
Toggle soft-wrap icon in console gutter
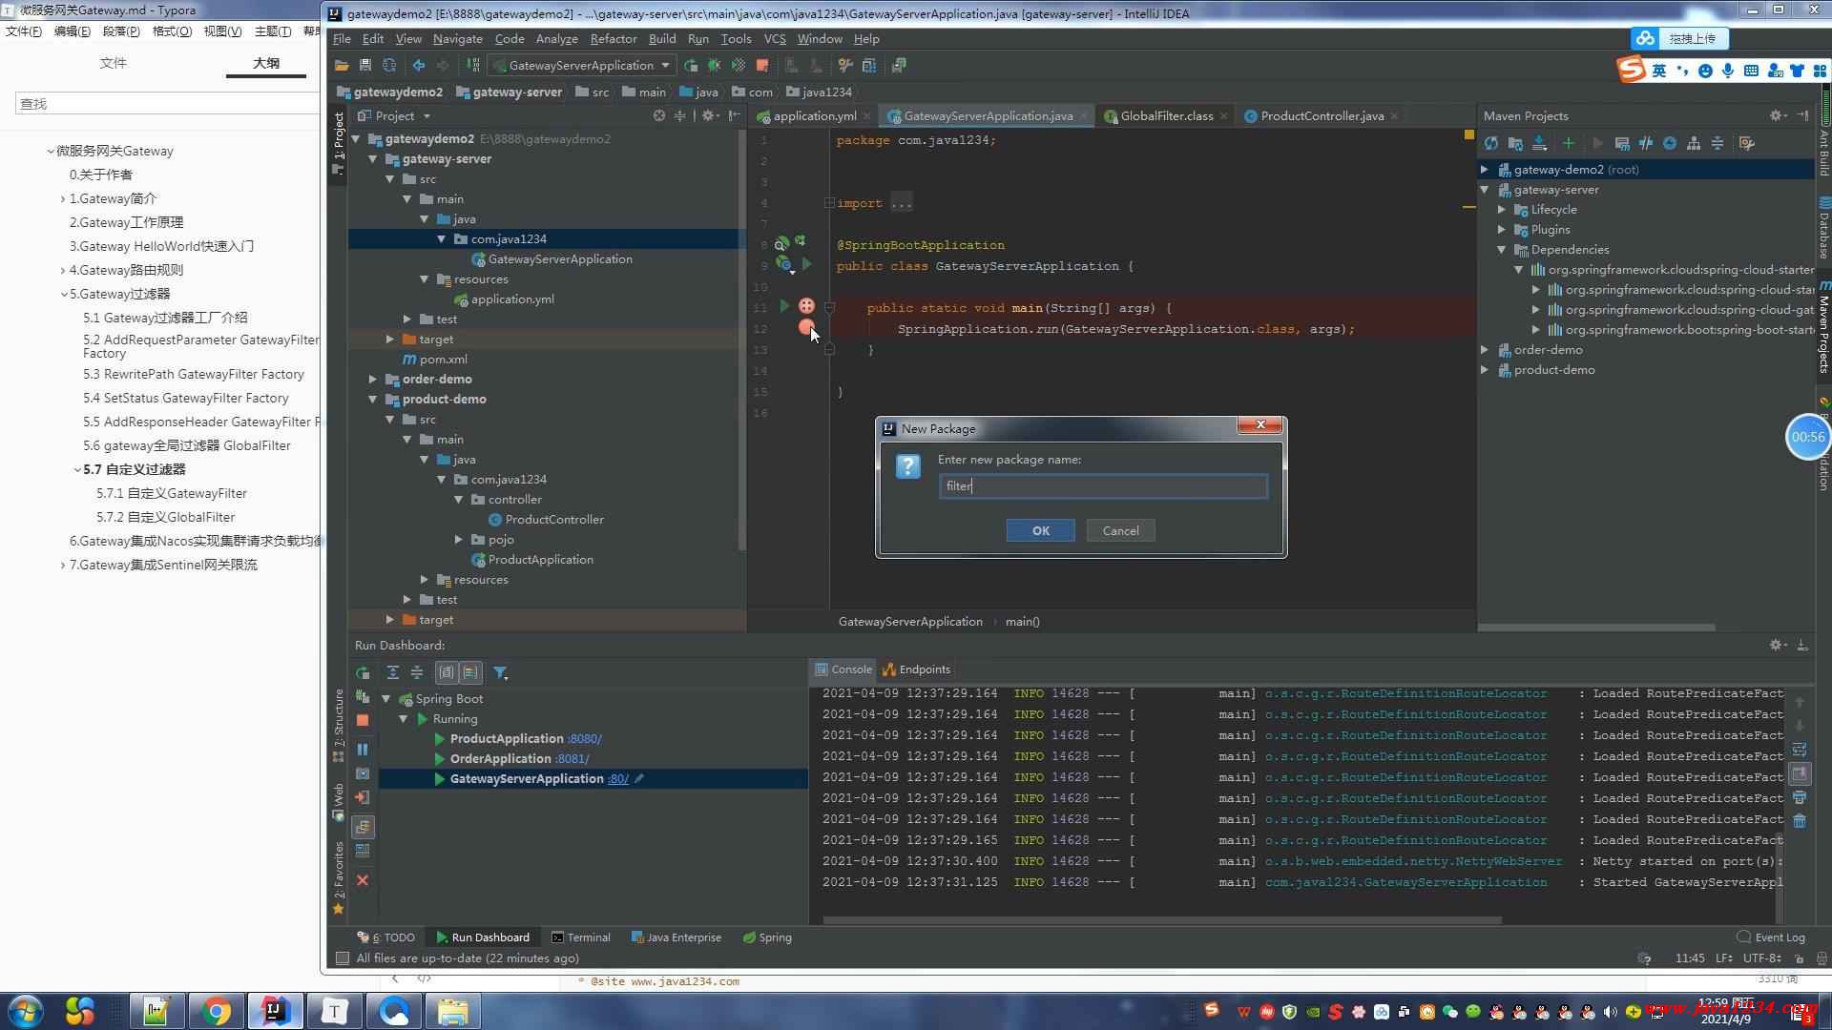tap(1800, 750)
